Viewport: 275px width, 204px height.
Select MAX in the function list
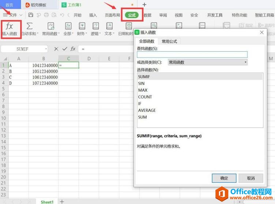[200, 90]
